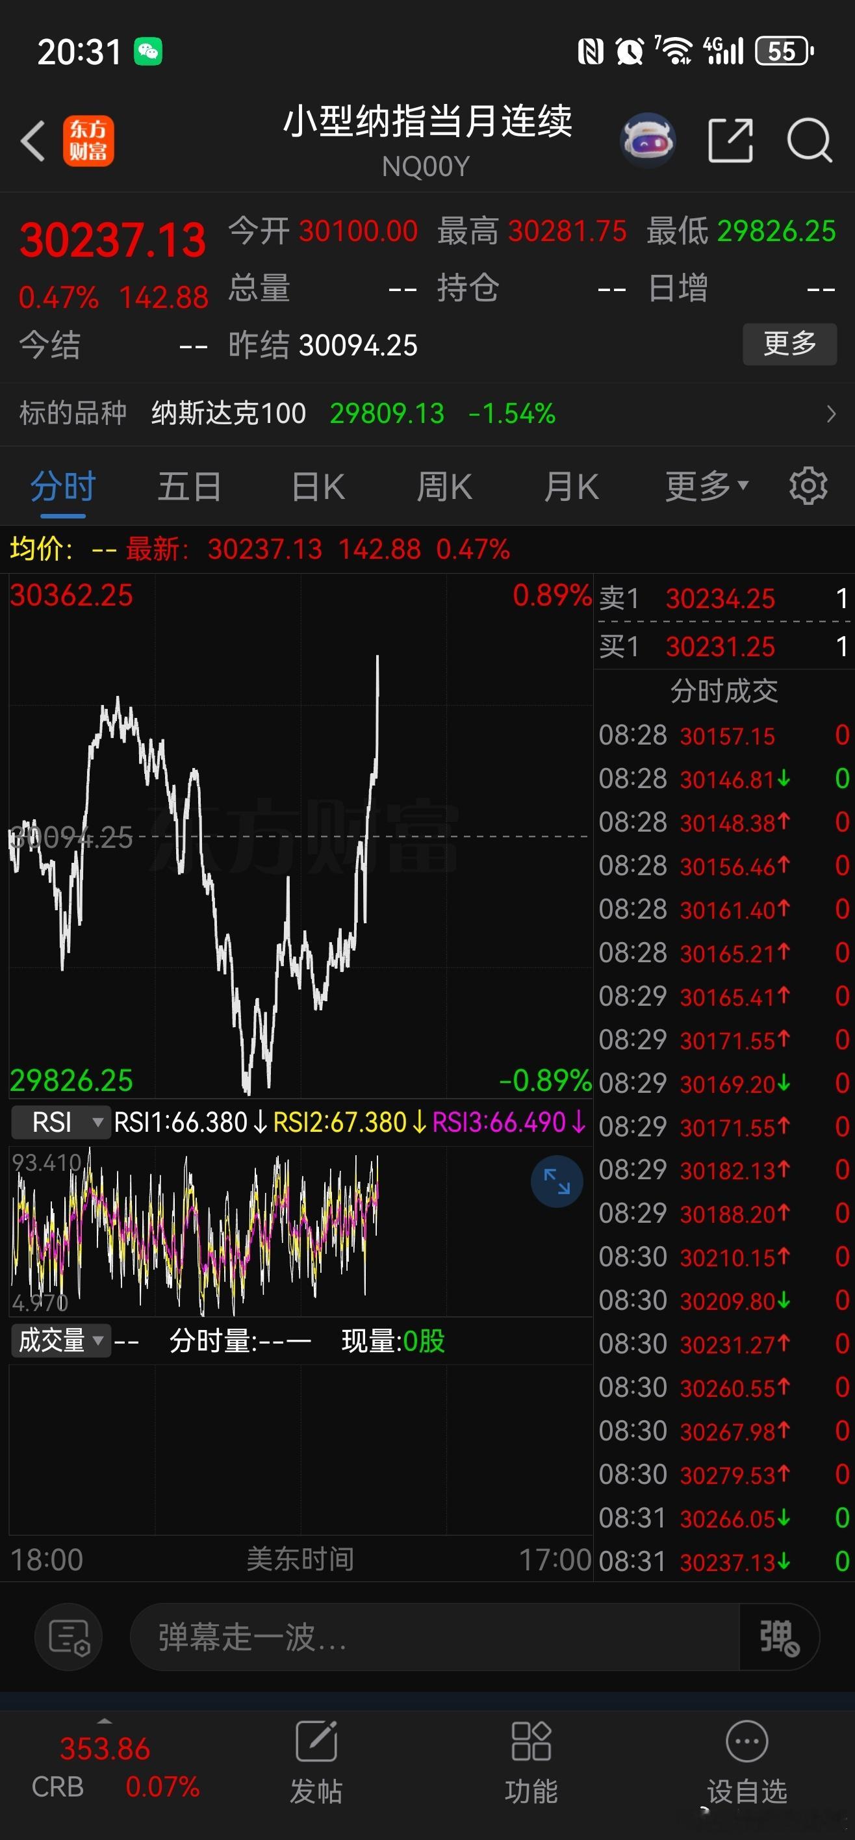Tap the 弹幕走一波 input field
The height and width of the screenshot is (1840, 855).
pos(434,1637)
